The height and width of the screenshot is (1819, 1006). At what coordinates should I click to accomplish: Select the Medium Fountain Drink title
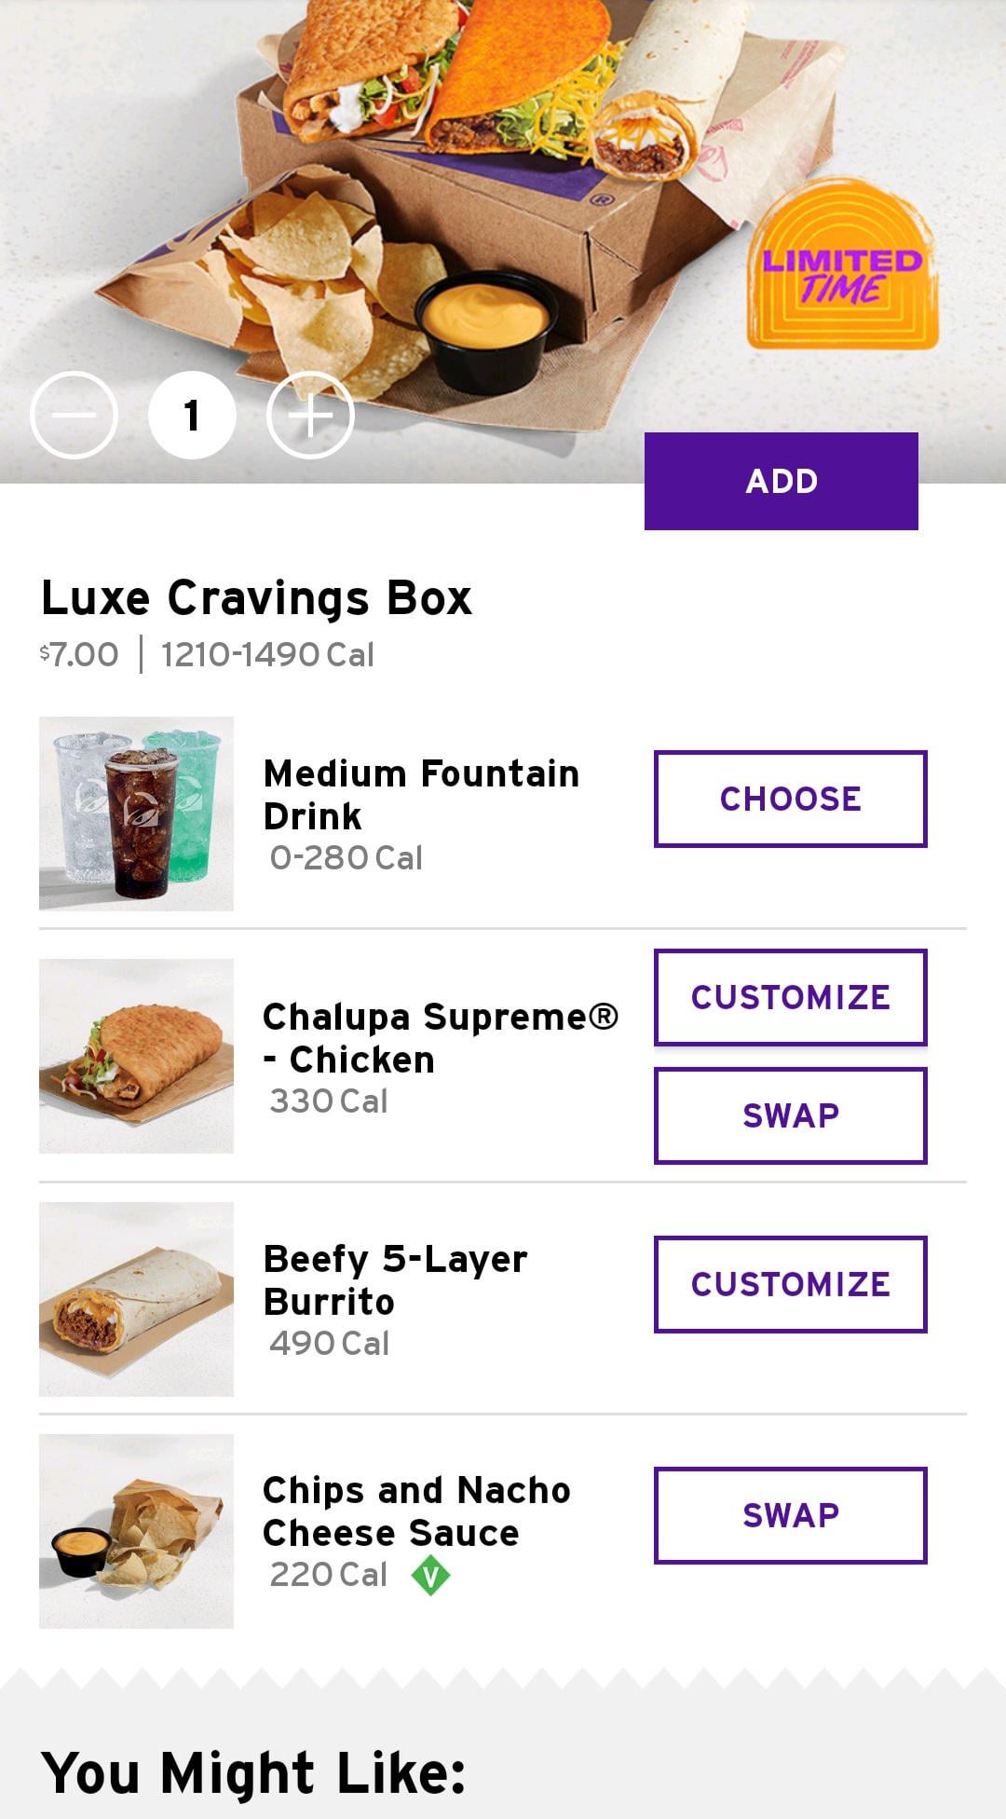coord(421,795)
